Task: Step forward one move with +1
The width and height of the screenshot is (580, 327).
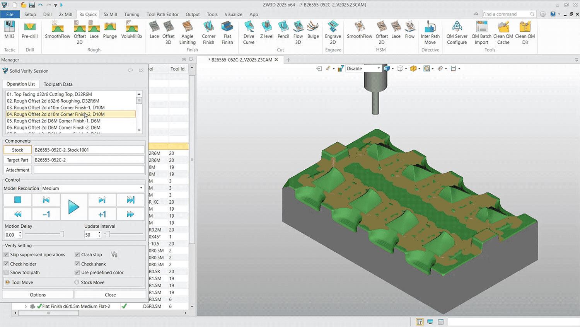Action: [102, 214]
